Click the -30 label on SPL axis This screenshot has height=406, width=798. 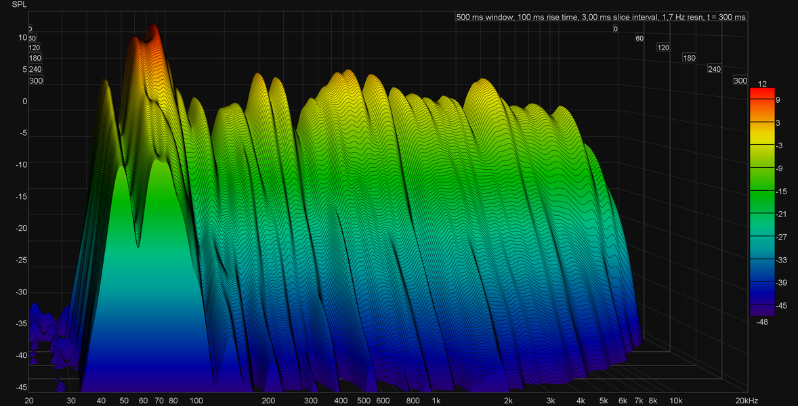[x=21, y=292]
